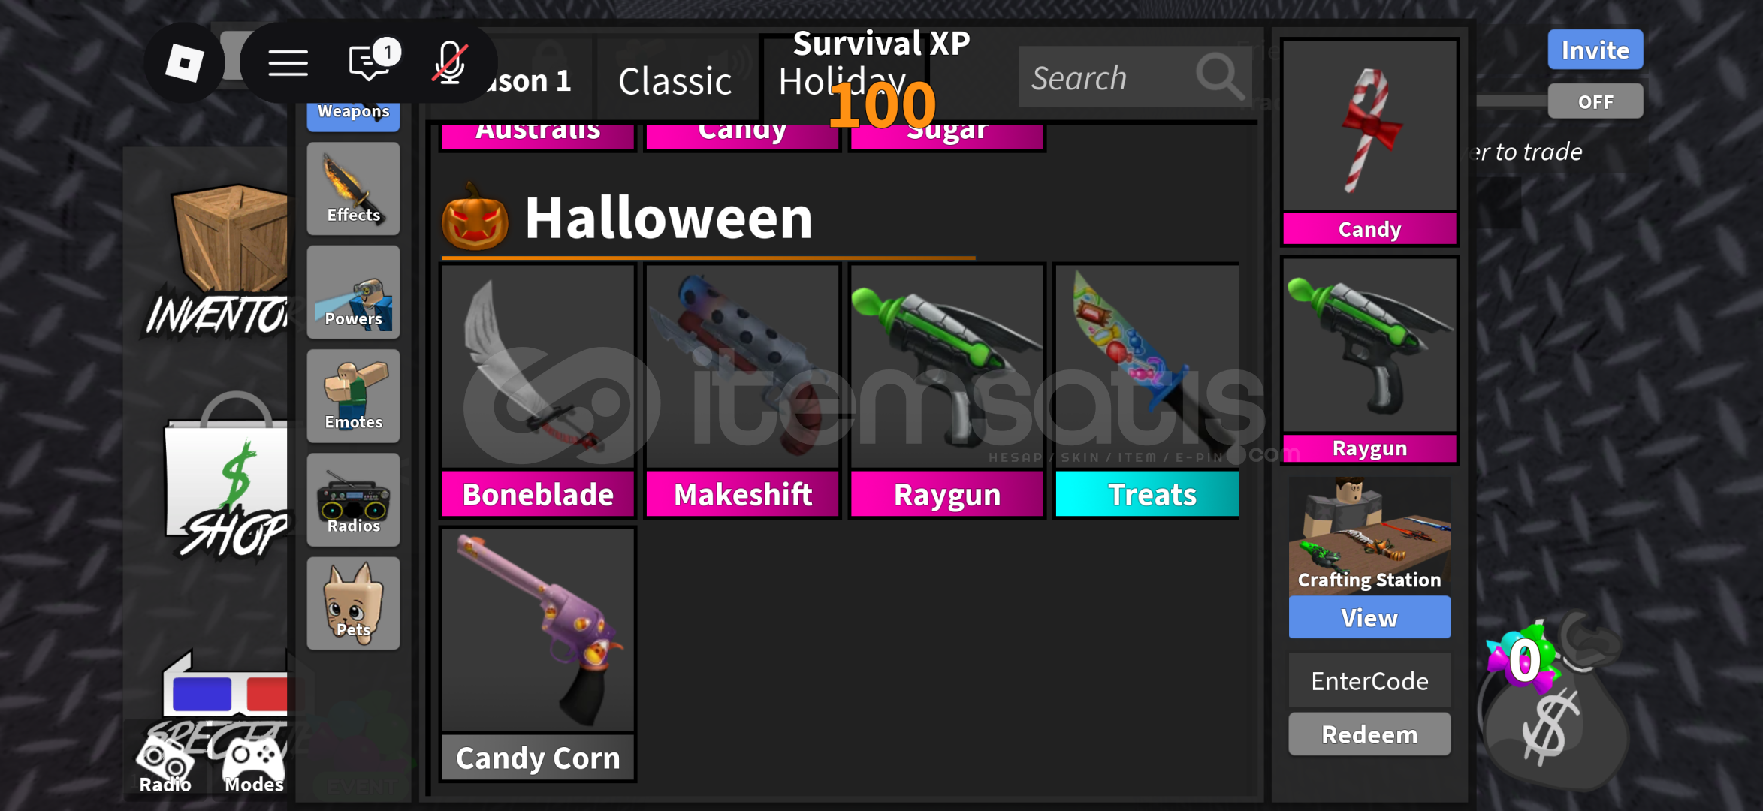
Task: Switch to the Holiday tab
Action: 842,81
